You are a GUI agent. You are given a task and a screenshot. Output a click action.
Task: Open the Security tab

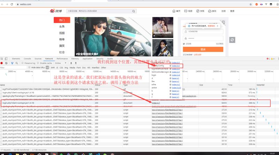pyautogui.click(x=100, y=59)
